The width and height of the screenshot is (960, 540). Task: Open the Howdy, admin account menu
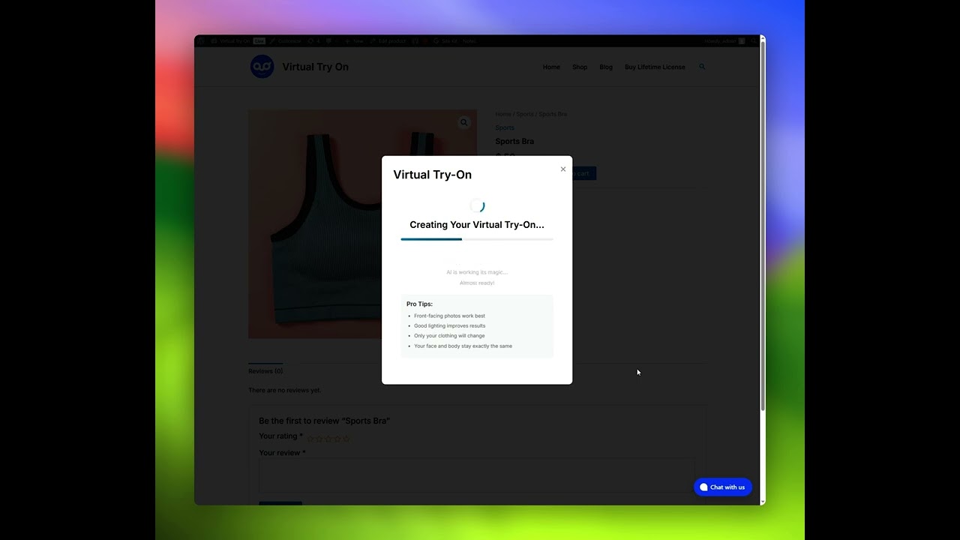725,41
